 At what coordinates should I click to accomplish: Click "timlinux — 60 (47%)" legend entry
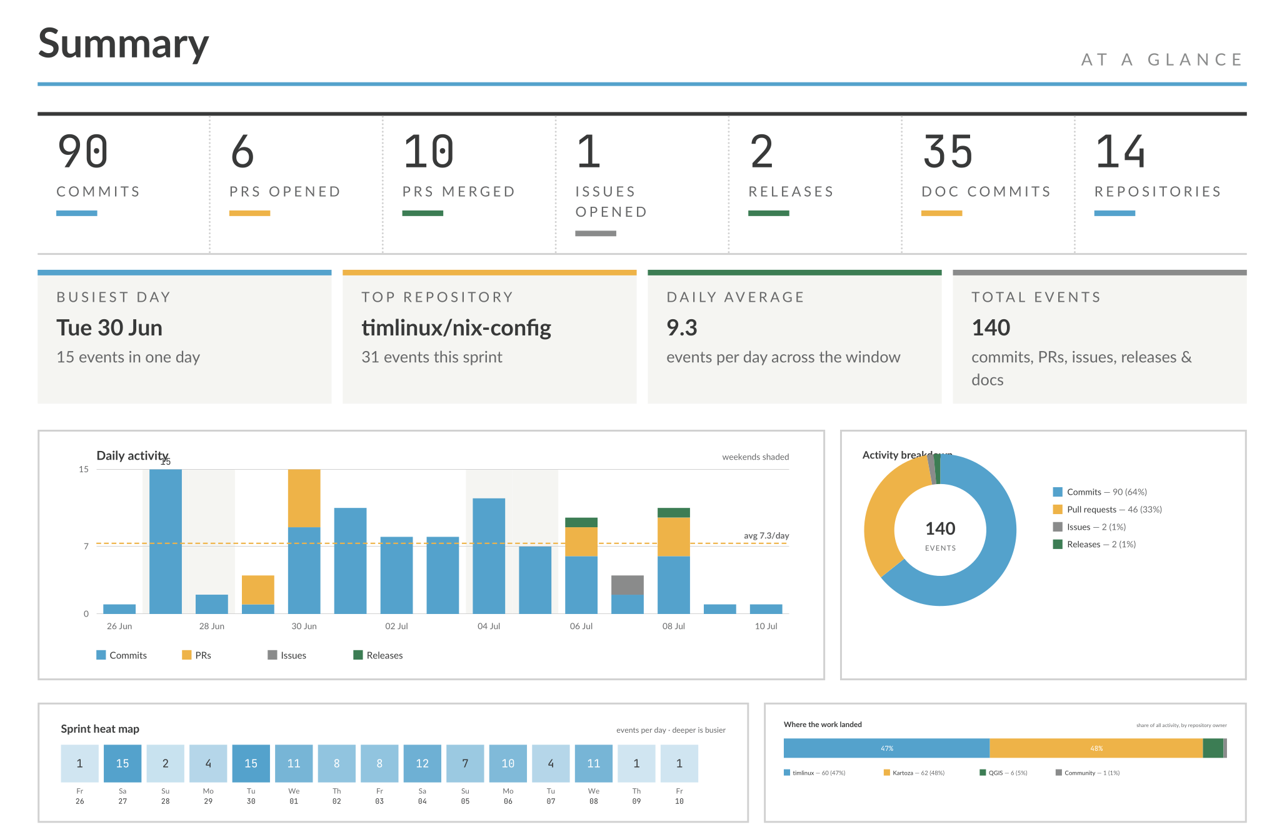(814, 773)
